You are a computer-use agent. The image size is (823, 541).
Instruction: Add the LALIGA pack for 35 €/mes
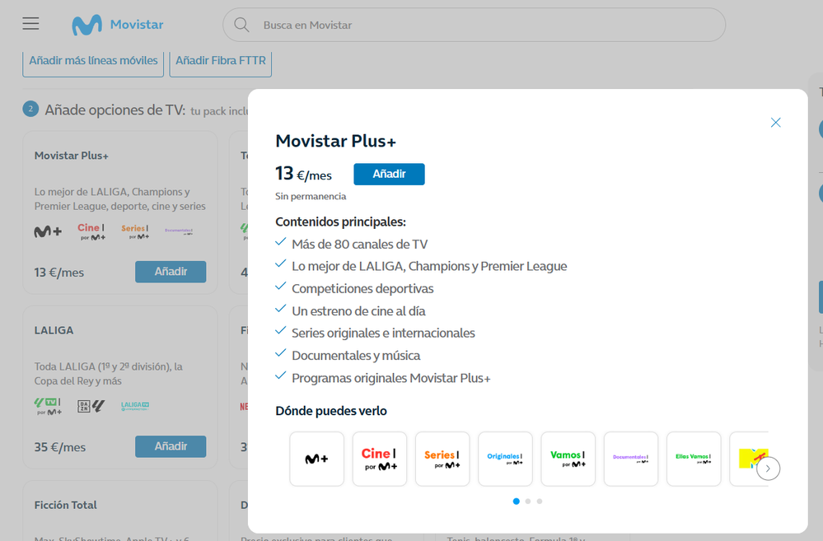(x=171, y=446)
